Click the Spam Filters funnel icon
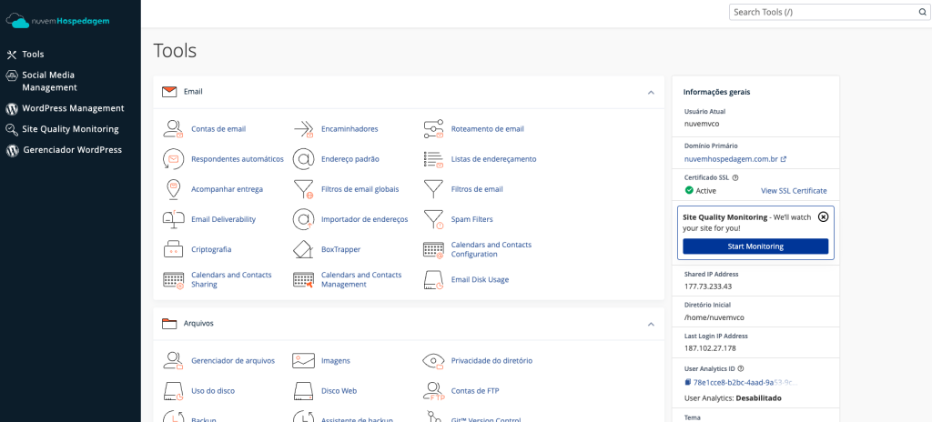 point(433,219)
